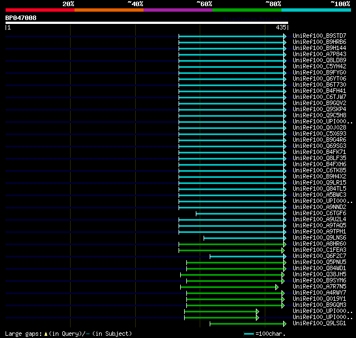Select the UniRef100_Q0J028 label
356x338 pixels.
[319, 128]
